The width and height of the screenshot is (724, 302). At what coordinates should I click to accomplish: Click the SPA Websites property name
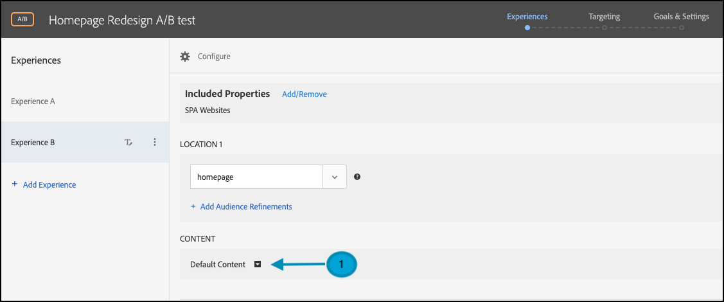click(207, 110)
